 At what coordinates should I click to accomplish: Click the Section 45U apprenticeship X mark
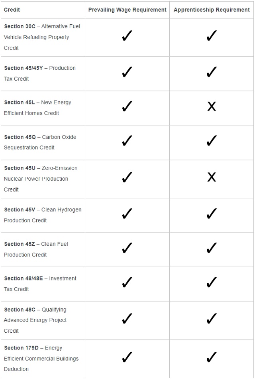pos(212,178)
